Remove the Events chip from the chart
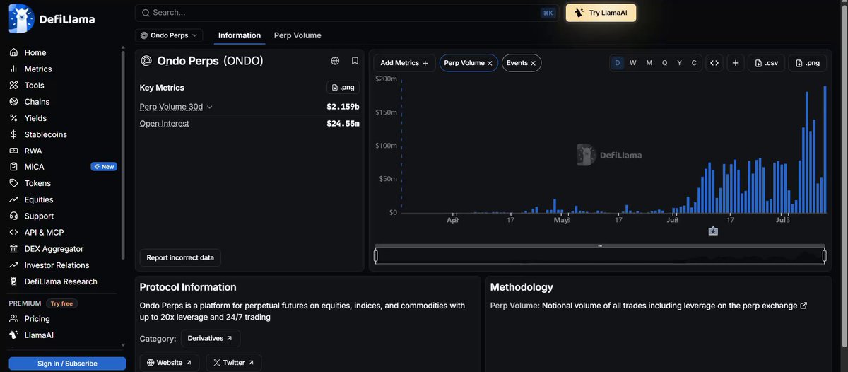The width and height of the screenshot is (848, 372). click(533, 63)
